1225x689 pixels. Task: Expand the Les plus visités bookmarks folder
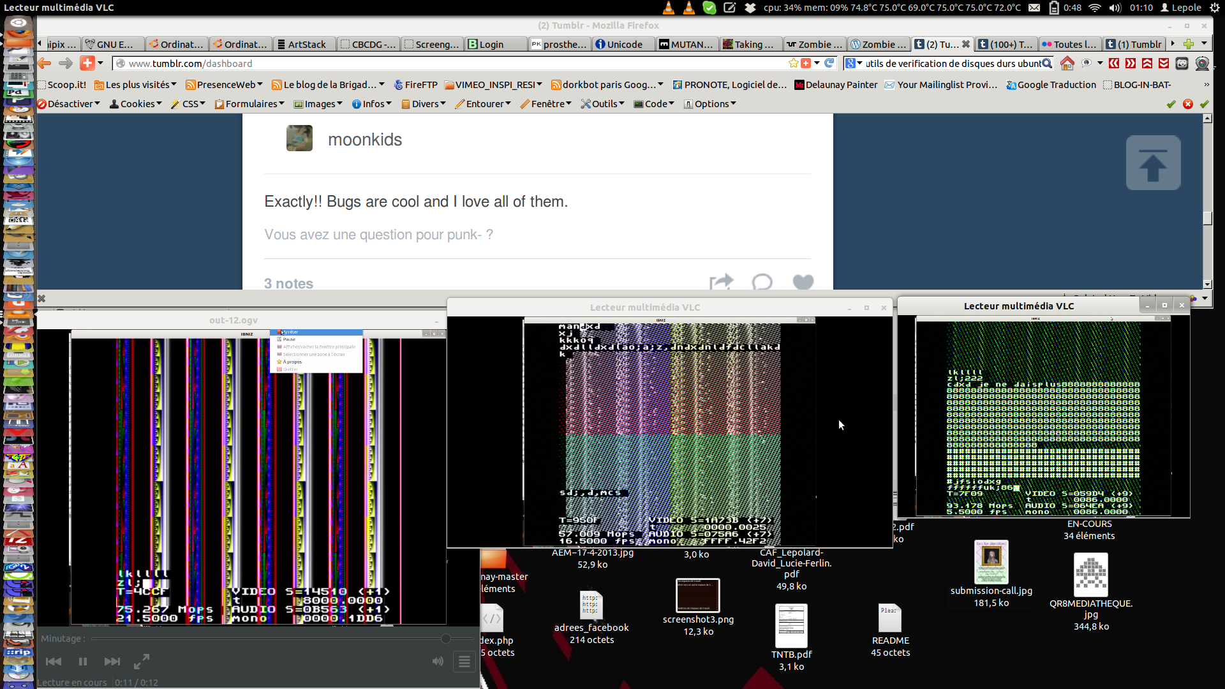click(135, 85)
